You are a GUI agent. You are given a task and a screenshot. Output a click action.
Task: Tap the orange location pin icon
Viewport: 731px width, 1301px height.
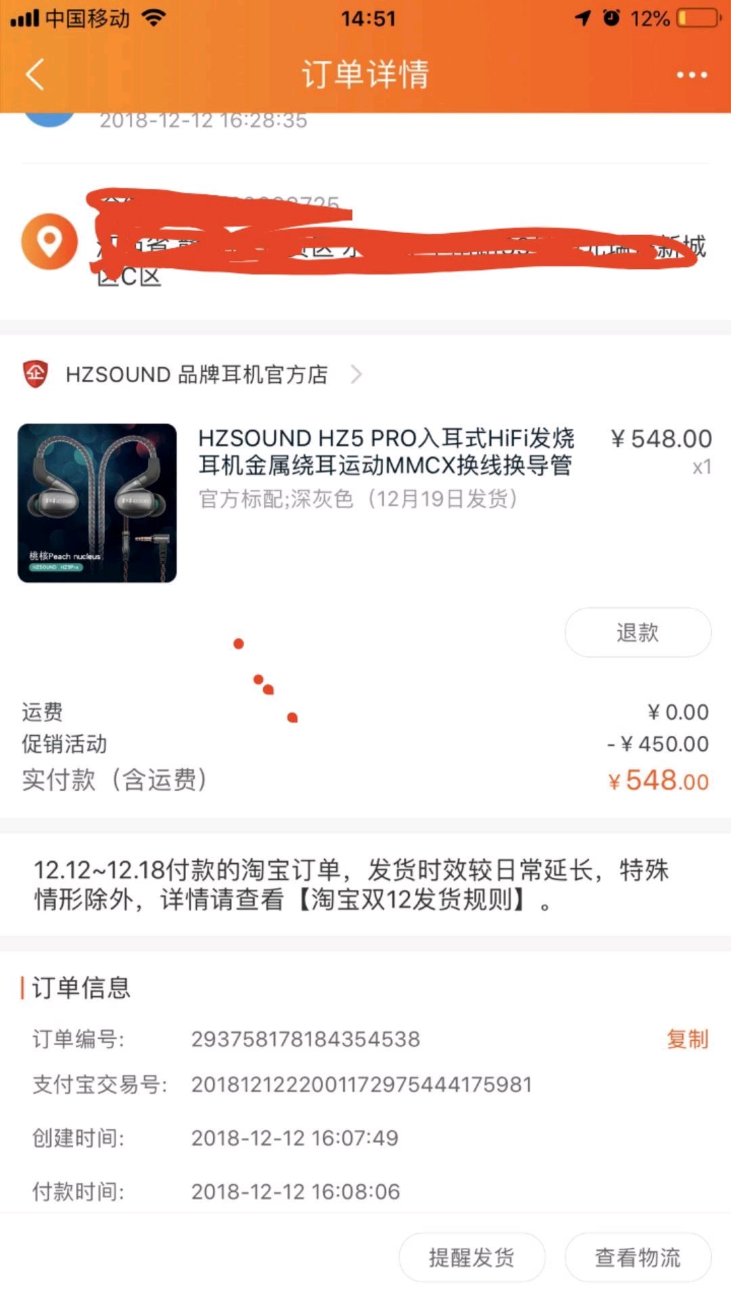point(49,241)
